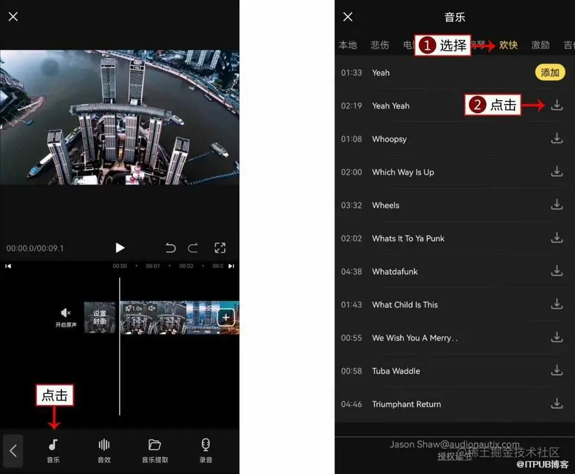Select the title We Wish You A Merry
Screen dimensions: 575x474
coord(415,338)
